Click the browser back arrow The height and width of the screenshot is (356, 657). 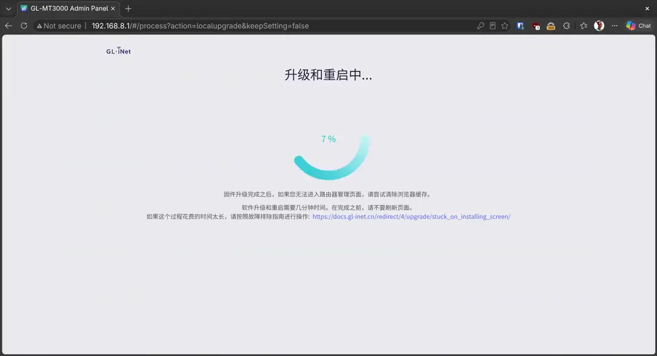8,26
